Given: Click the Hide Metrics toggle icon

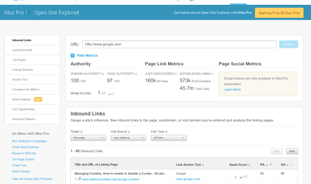Looking at the screenshot, I should [73, 55].
